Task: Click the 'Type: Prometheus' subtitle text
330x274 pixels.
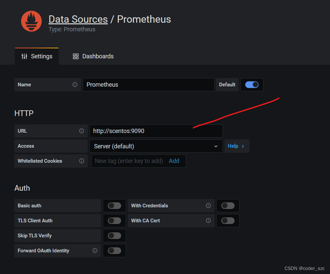Action: click(72, 29)
